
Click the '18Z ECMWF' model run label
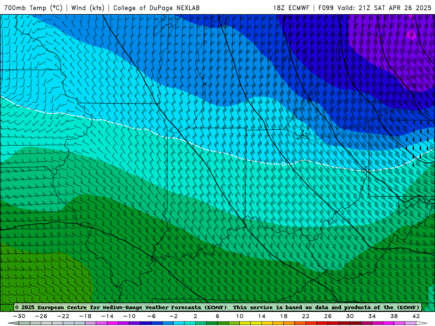click(x=291, y=8)
